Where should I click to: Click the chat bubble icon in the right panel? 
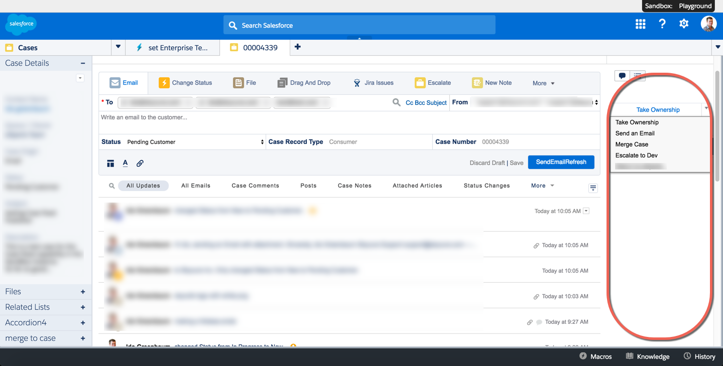tap(622, 76)
